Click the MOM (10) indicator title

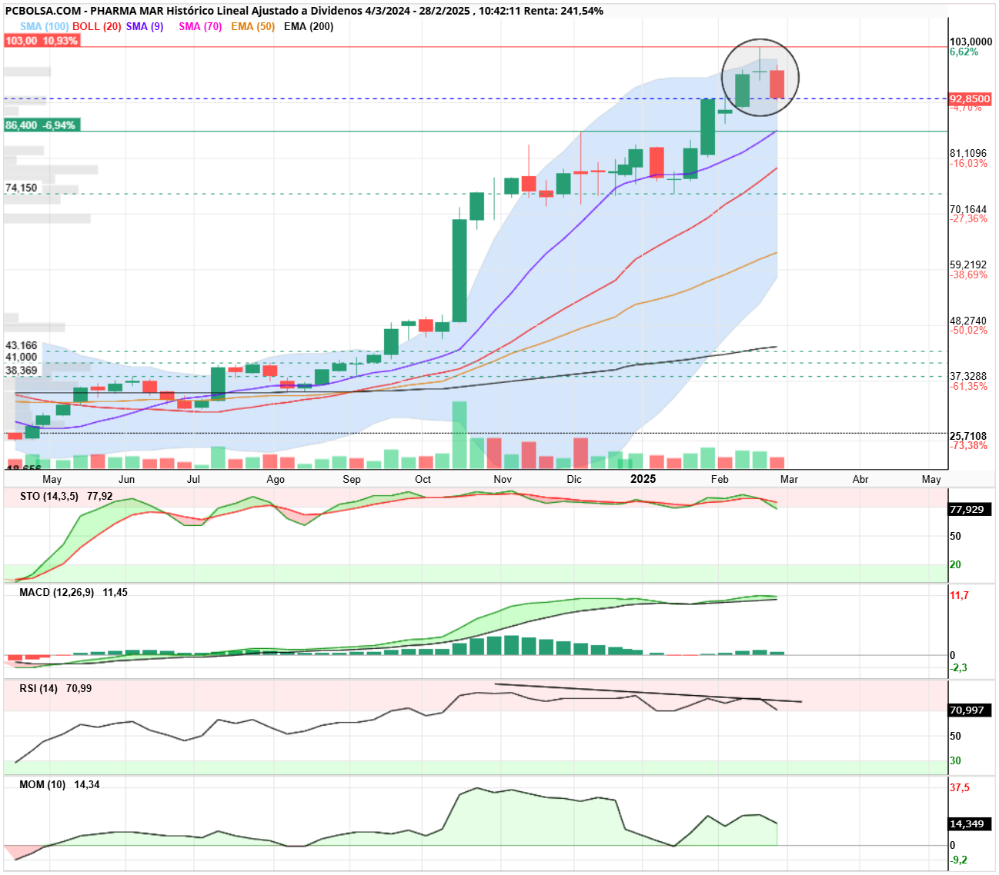pyautogui.click(x=42, y=784)
